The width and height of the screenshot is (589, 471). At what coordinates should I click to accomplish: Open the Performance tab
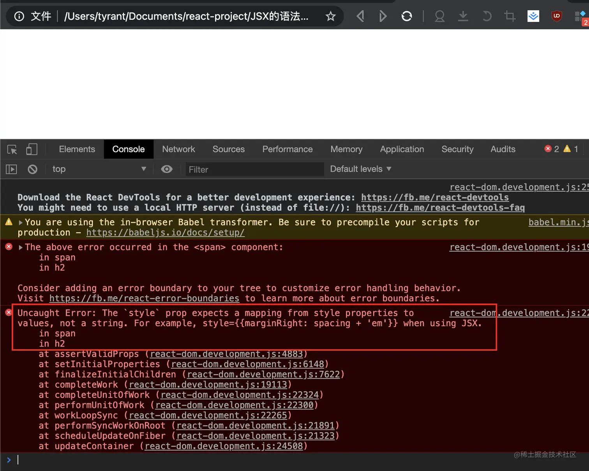[287, 149]
